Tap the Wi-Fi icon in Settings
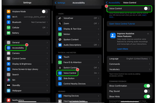 [x=9, y=17]
